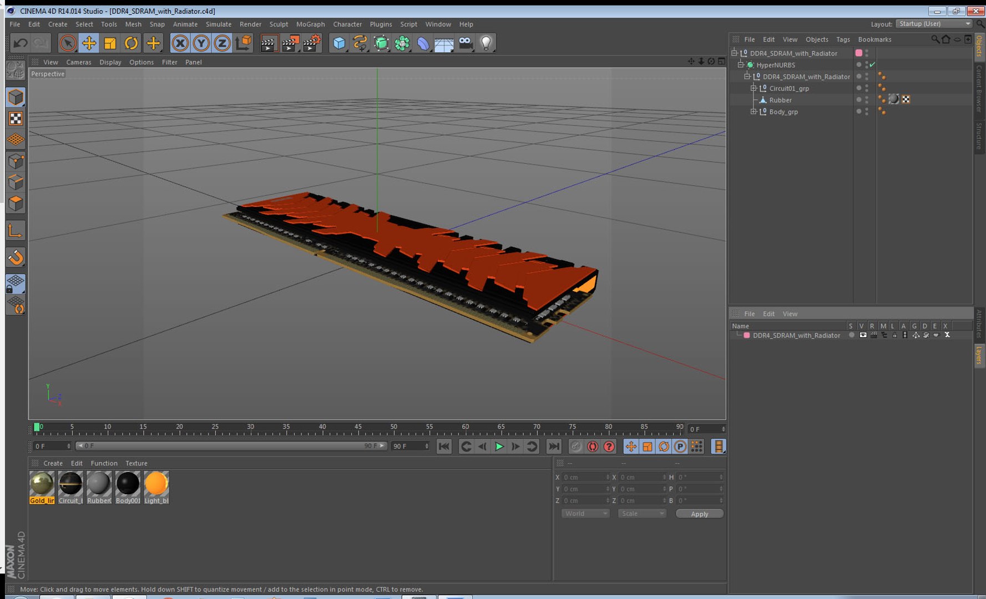Screen dimensions: 986x599
Task: Open the MoGraph menu
Action: point(310,24)
